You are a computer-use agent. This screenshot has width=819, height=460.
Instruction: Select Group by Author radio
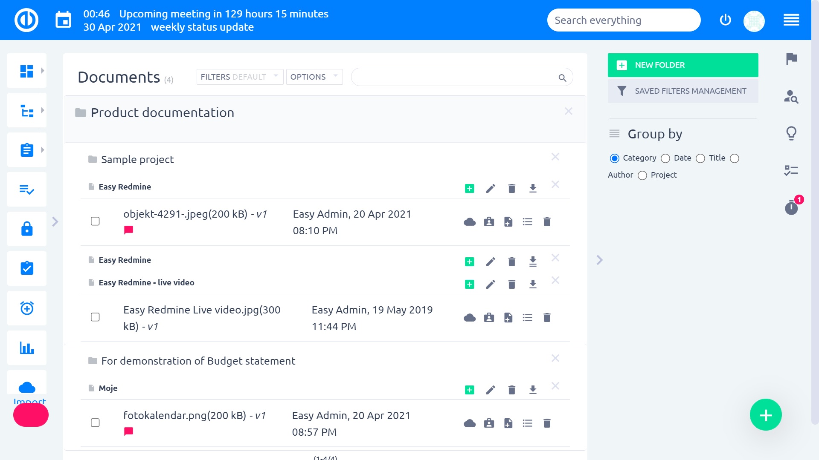pyautogui.click(x=735, y=158)
